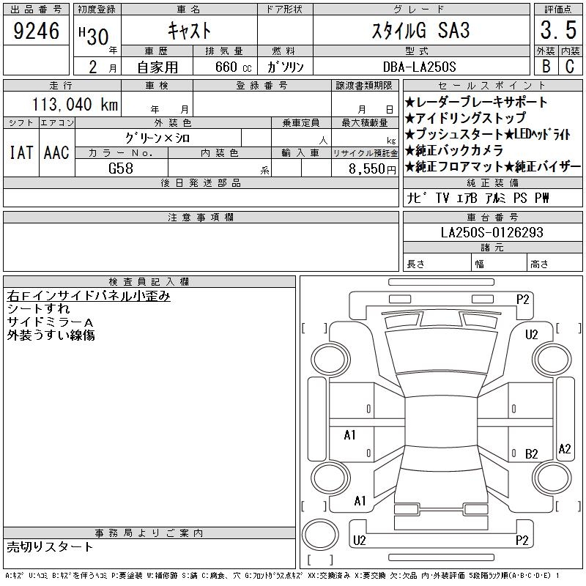The width and height of the screenshot is (586, 586).
Task: Select the shift type IAT
Action: [x=21, y=152]
